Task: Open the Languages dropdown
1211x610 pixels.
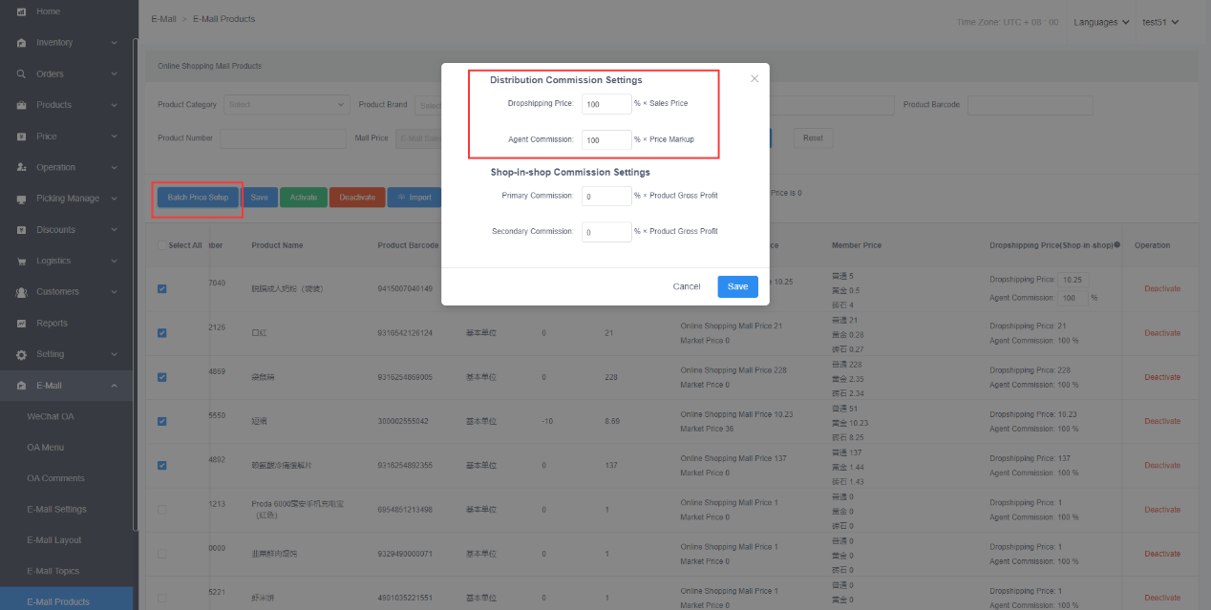Action: (1101, 22)
